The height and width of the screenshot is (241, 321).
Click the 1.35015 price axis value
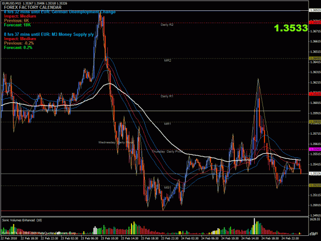315,205
